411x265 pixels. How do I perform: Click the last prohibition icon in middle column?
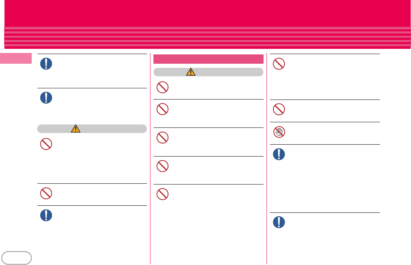pos(162,194)
